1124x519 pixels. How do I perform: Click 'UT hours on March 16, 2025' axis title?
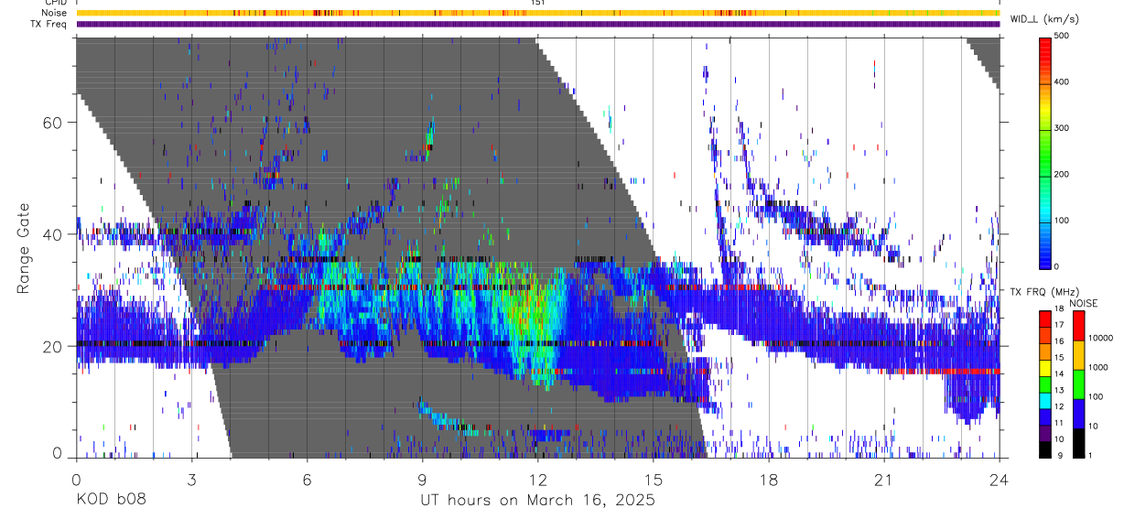click(537, 501)
